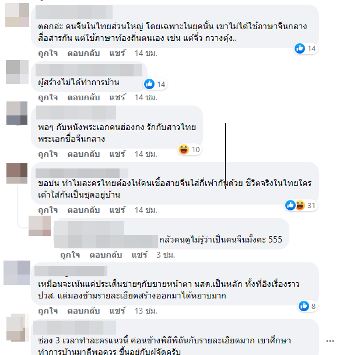The image size is (343, 355).
Task: Click the avatar of the reply commenter
Action: 40,226
